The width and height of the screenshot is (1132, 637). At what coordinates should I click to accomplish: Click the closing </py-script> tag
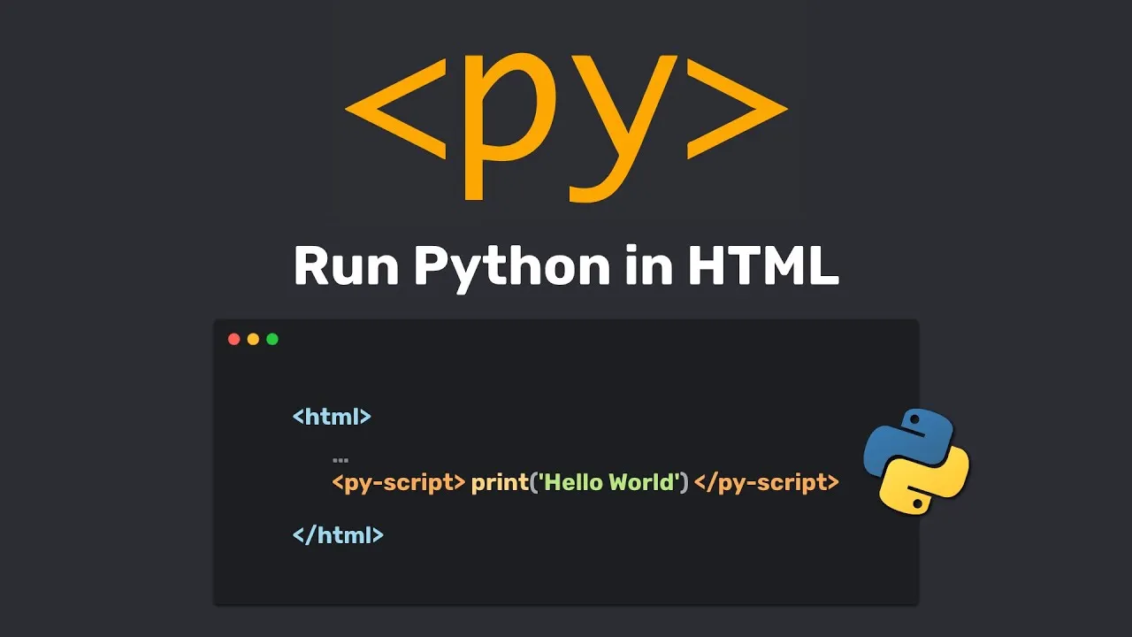(x=767, y=483)
